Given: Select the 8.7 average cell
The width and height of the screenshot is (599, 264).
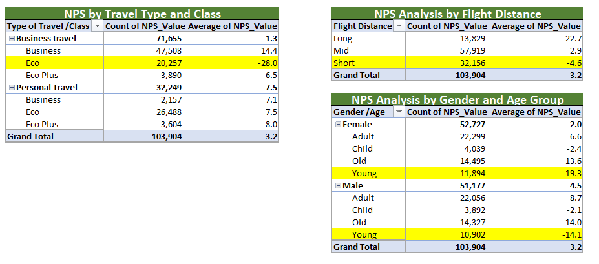Looking at the screenshot, I should (x=576, y=198).
